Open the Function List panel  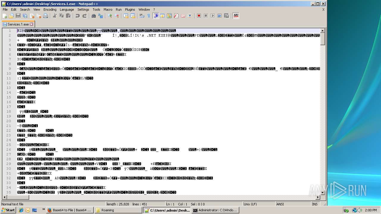coord(176,16)
